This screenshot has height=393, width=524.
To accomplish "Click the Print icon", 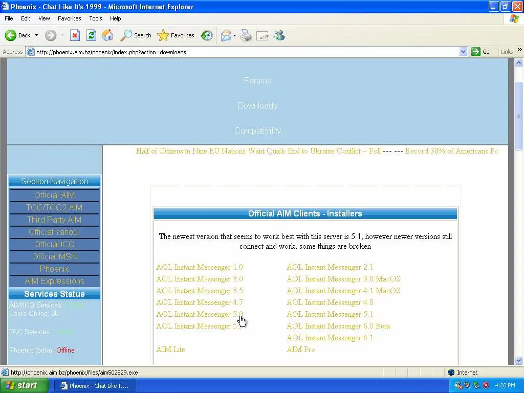I will (x=246, y=35).
